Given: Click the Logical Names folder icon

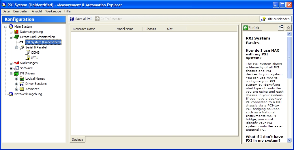Looking at the screenshot, I should point(22,78).
